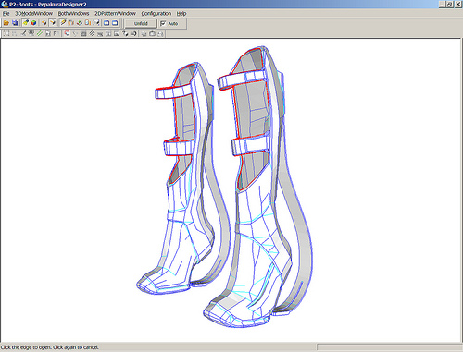Select the pen icon in the lower toolbar
The image size is (463, 352).
tap(23, 33)
